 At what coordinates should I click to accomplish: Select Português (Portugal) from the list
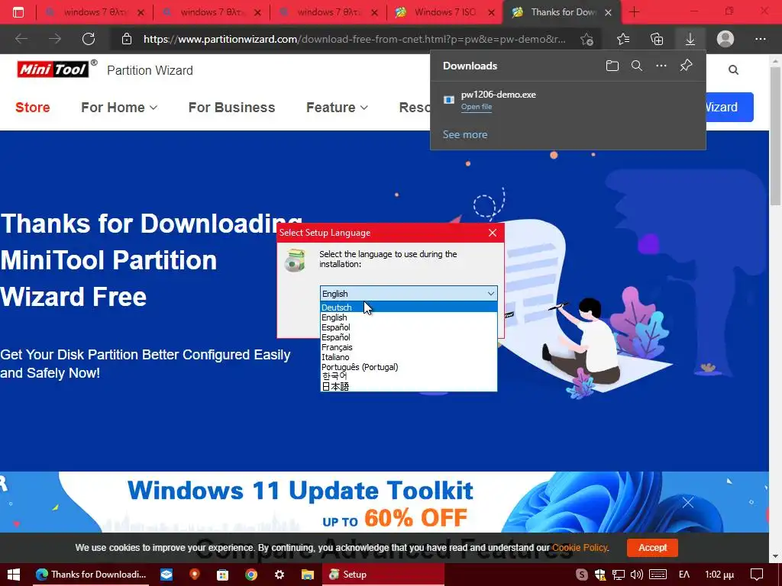[409, 367]
